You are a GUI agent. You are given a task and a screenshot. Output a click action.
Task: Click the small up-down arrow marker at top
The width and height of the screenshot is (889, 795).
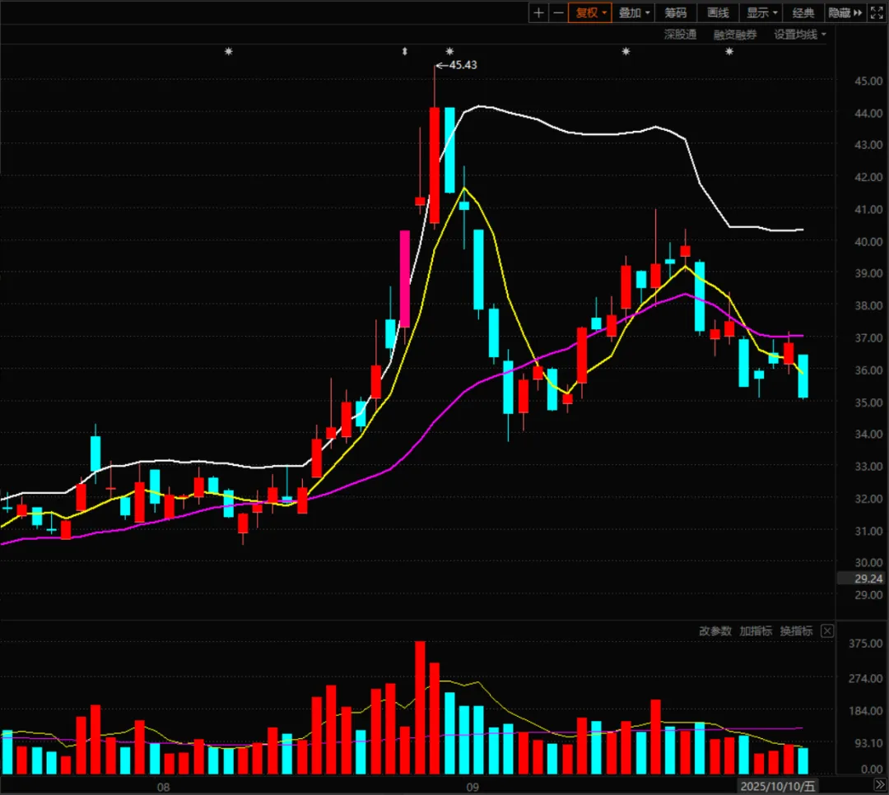pos(405,52)
